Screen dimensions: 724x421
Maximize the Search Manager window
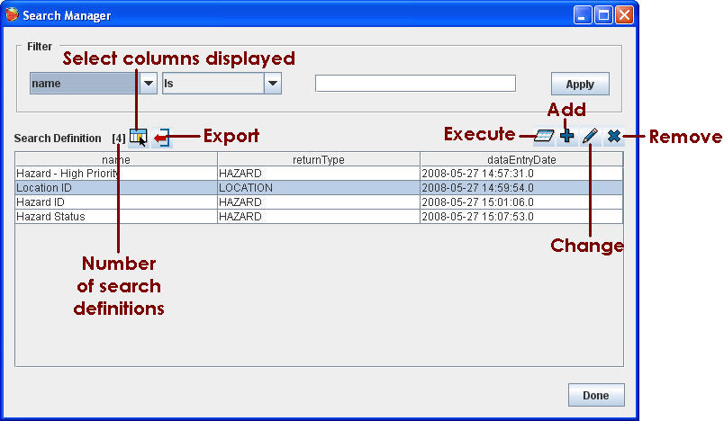click(604, 15)
